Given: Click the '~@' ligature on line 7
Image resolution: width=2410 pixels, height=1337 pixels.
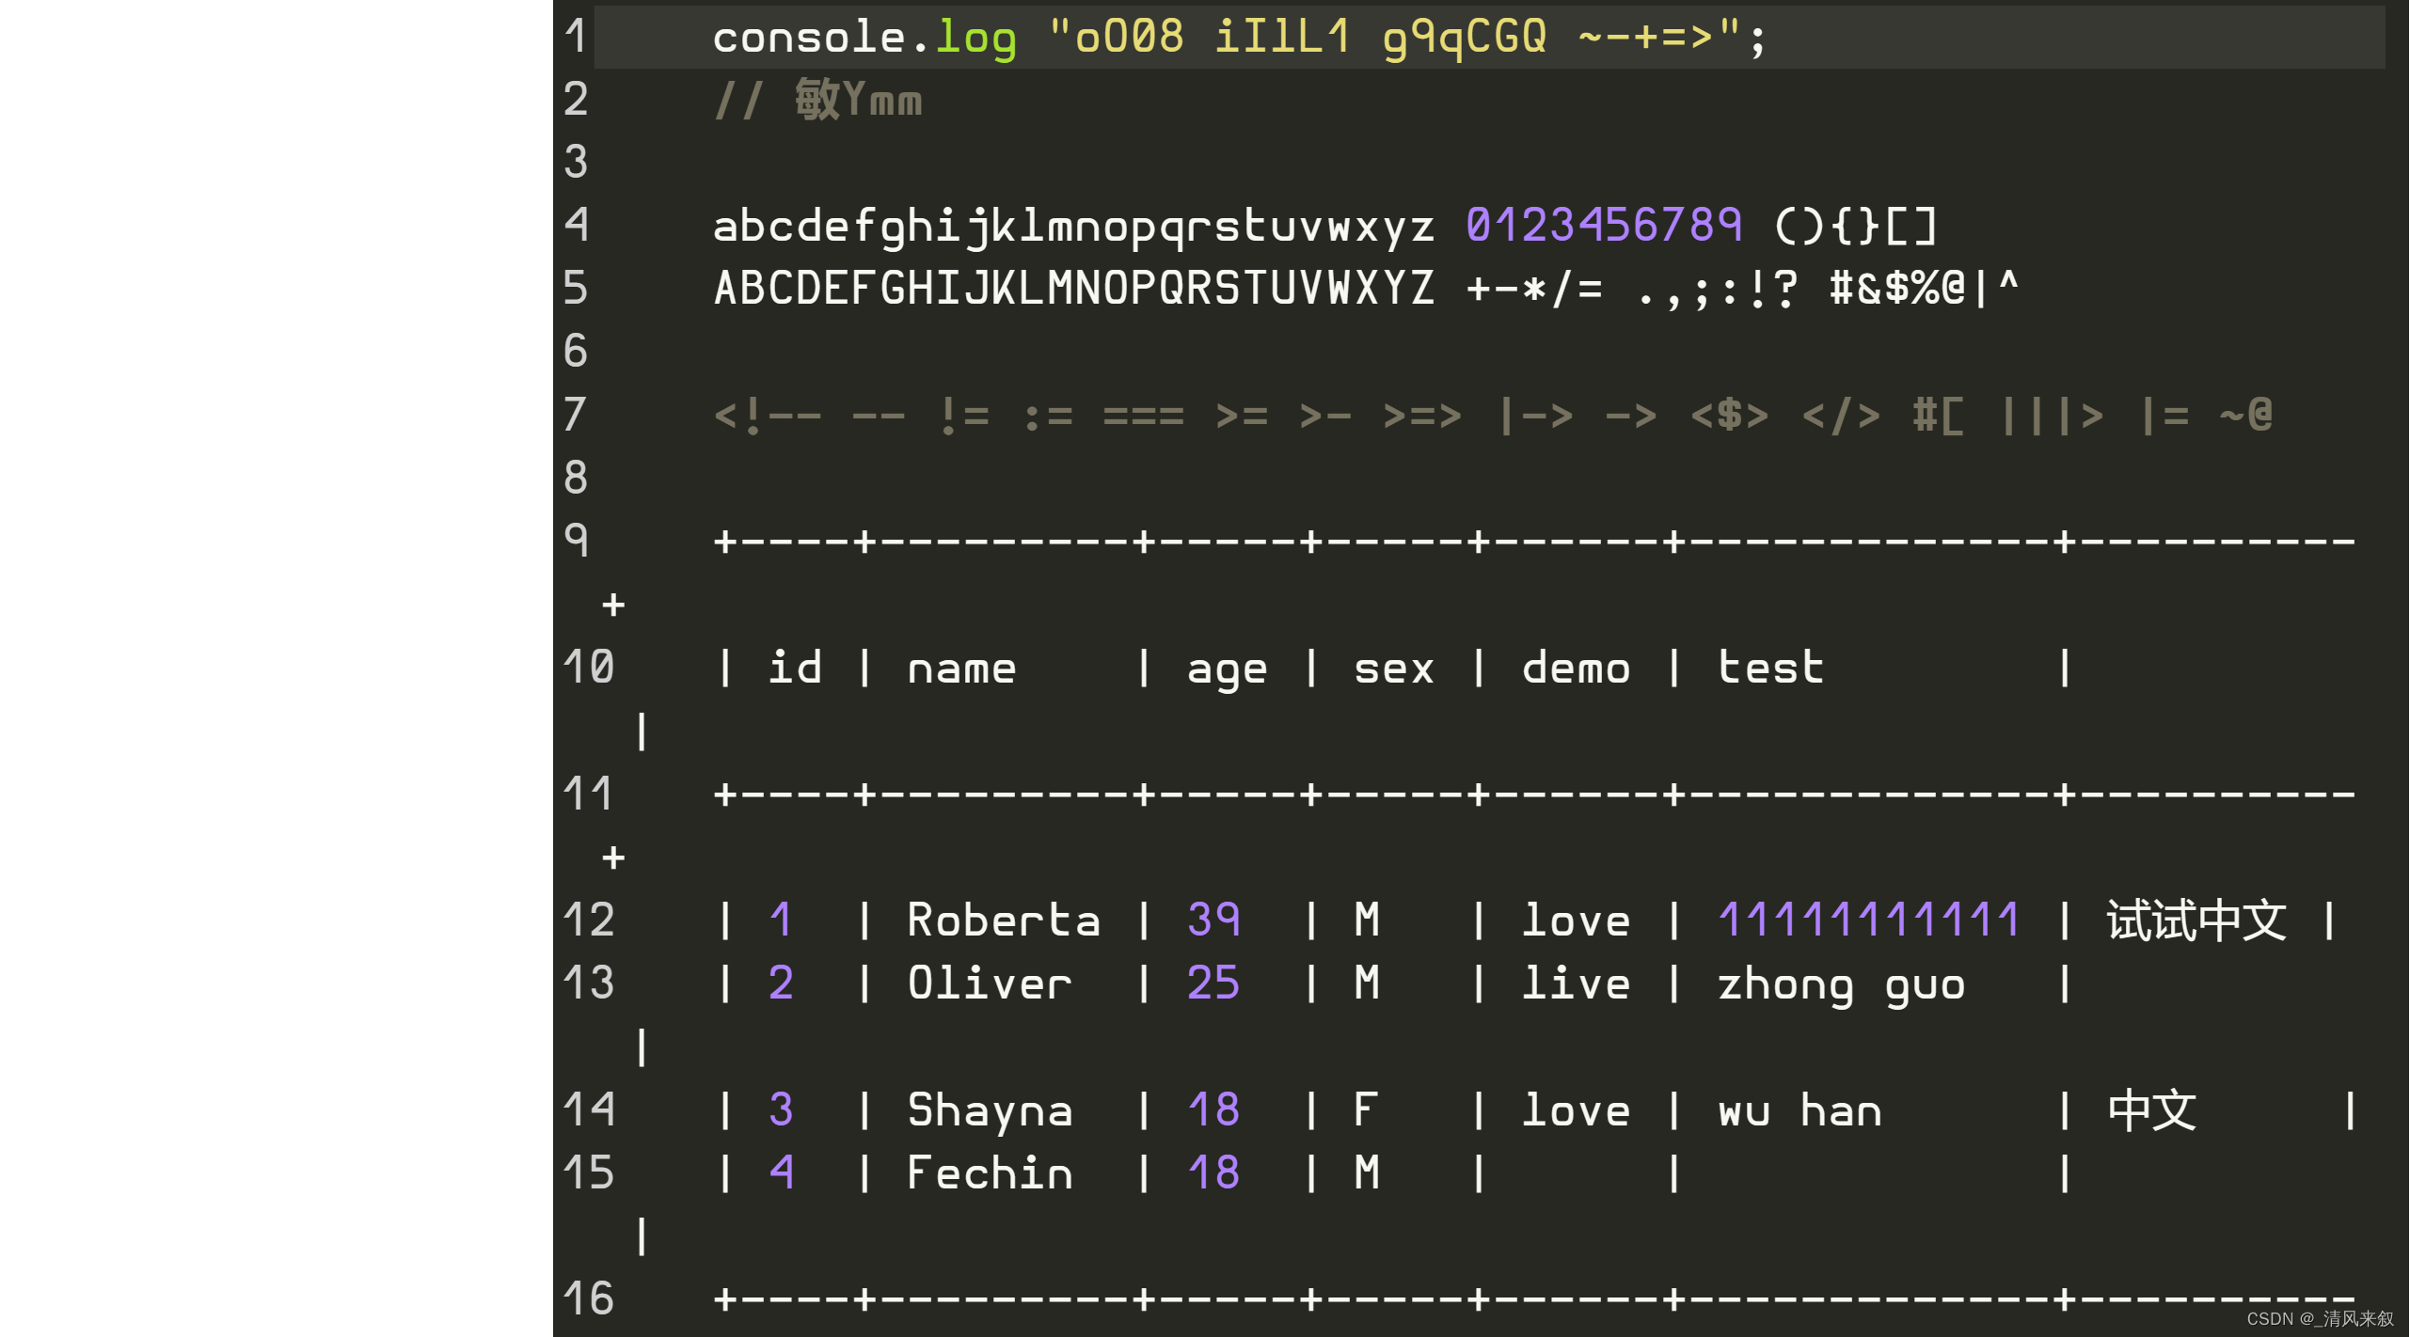Looking at the screenshot, I should pyautogui.click(x=2245, y=415).
